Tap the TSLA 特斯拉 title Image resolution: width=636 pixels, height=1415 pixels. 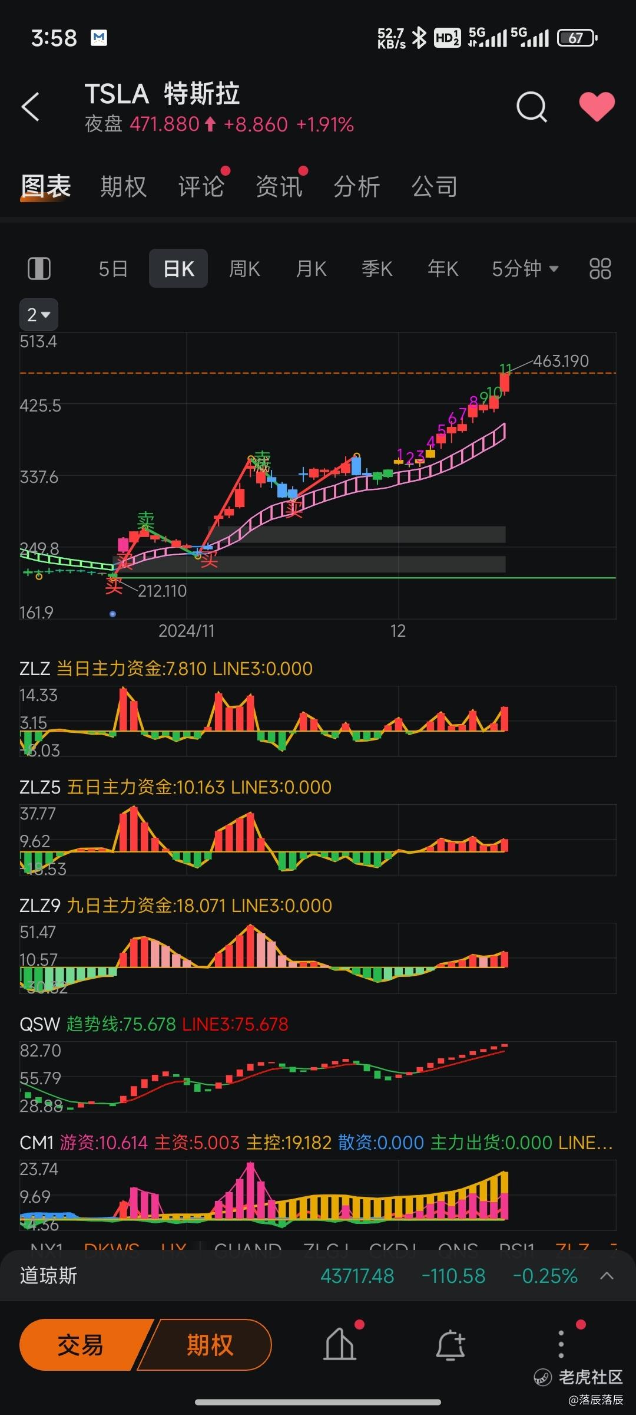point(162,94)
